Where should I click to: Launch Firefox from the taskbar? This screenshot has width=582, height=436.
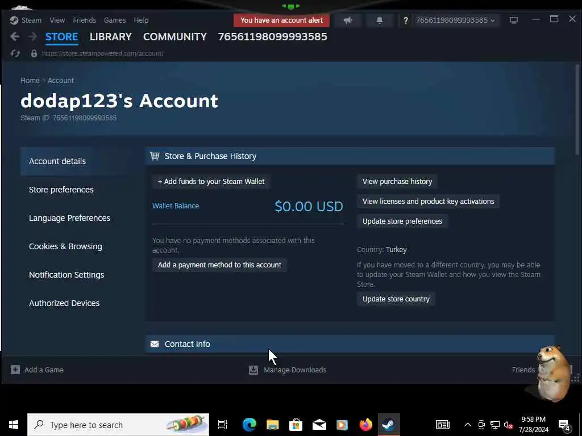tap(365, 425)
